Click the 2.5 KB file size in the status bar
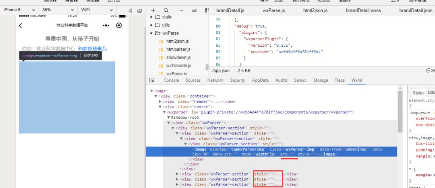Screen dimensions: 435x188 (x=244, y=70)
